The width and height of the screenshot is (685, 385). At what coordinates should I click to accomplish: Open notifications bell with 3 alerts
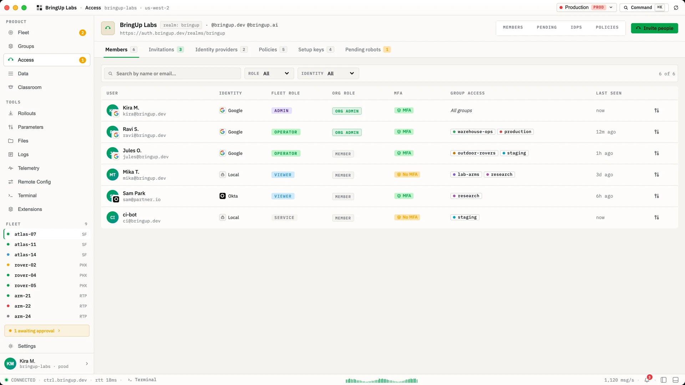[647, 380]
